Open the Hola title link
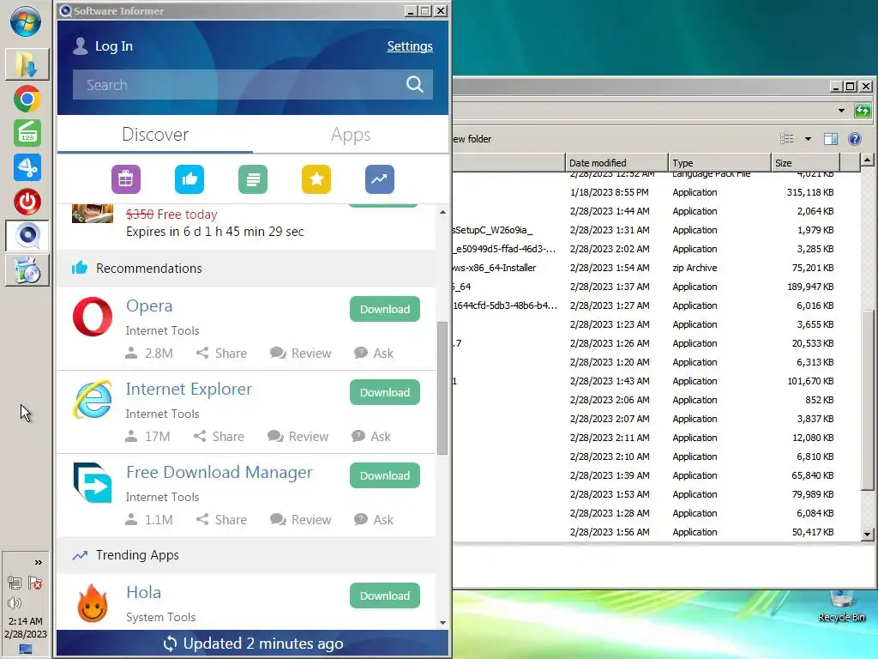The image size is (878, 659). tap(143, 592)
